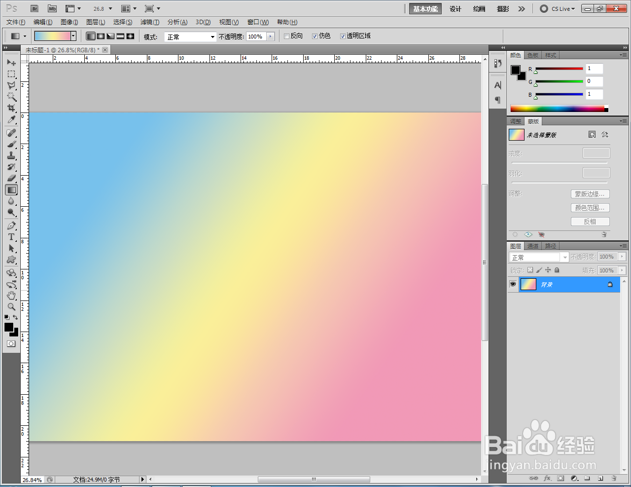631x487 pixels.
Task: Switch to the 通道 tab
Action: coord(533,246)
